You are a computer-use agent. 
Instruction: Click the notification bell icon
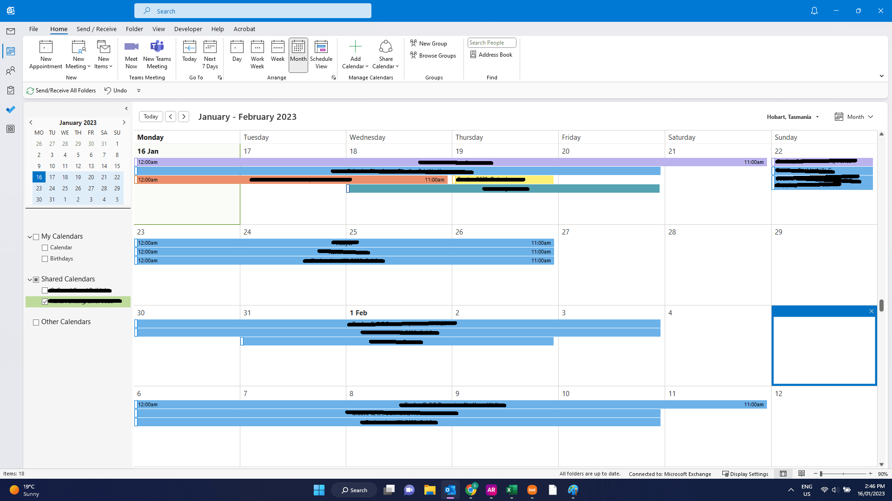point(814,11)
